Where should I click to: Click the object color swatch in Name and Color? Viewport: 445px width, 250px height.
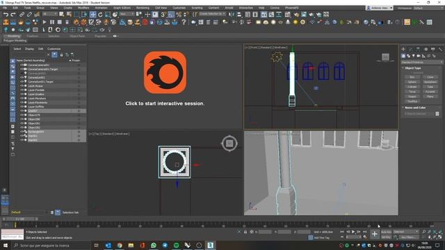click(x=437, y=114)
